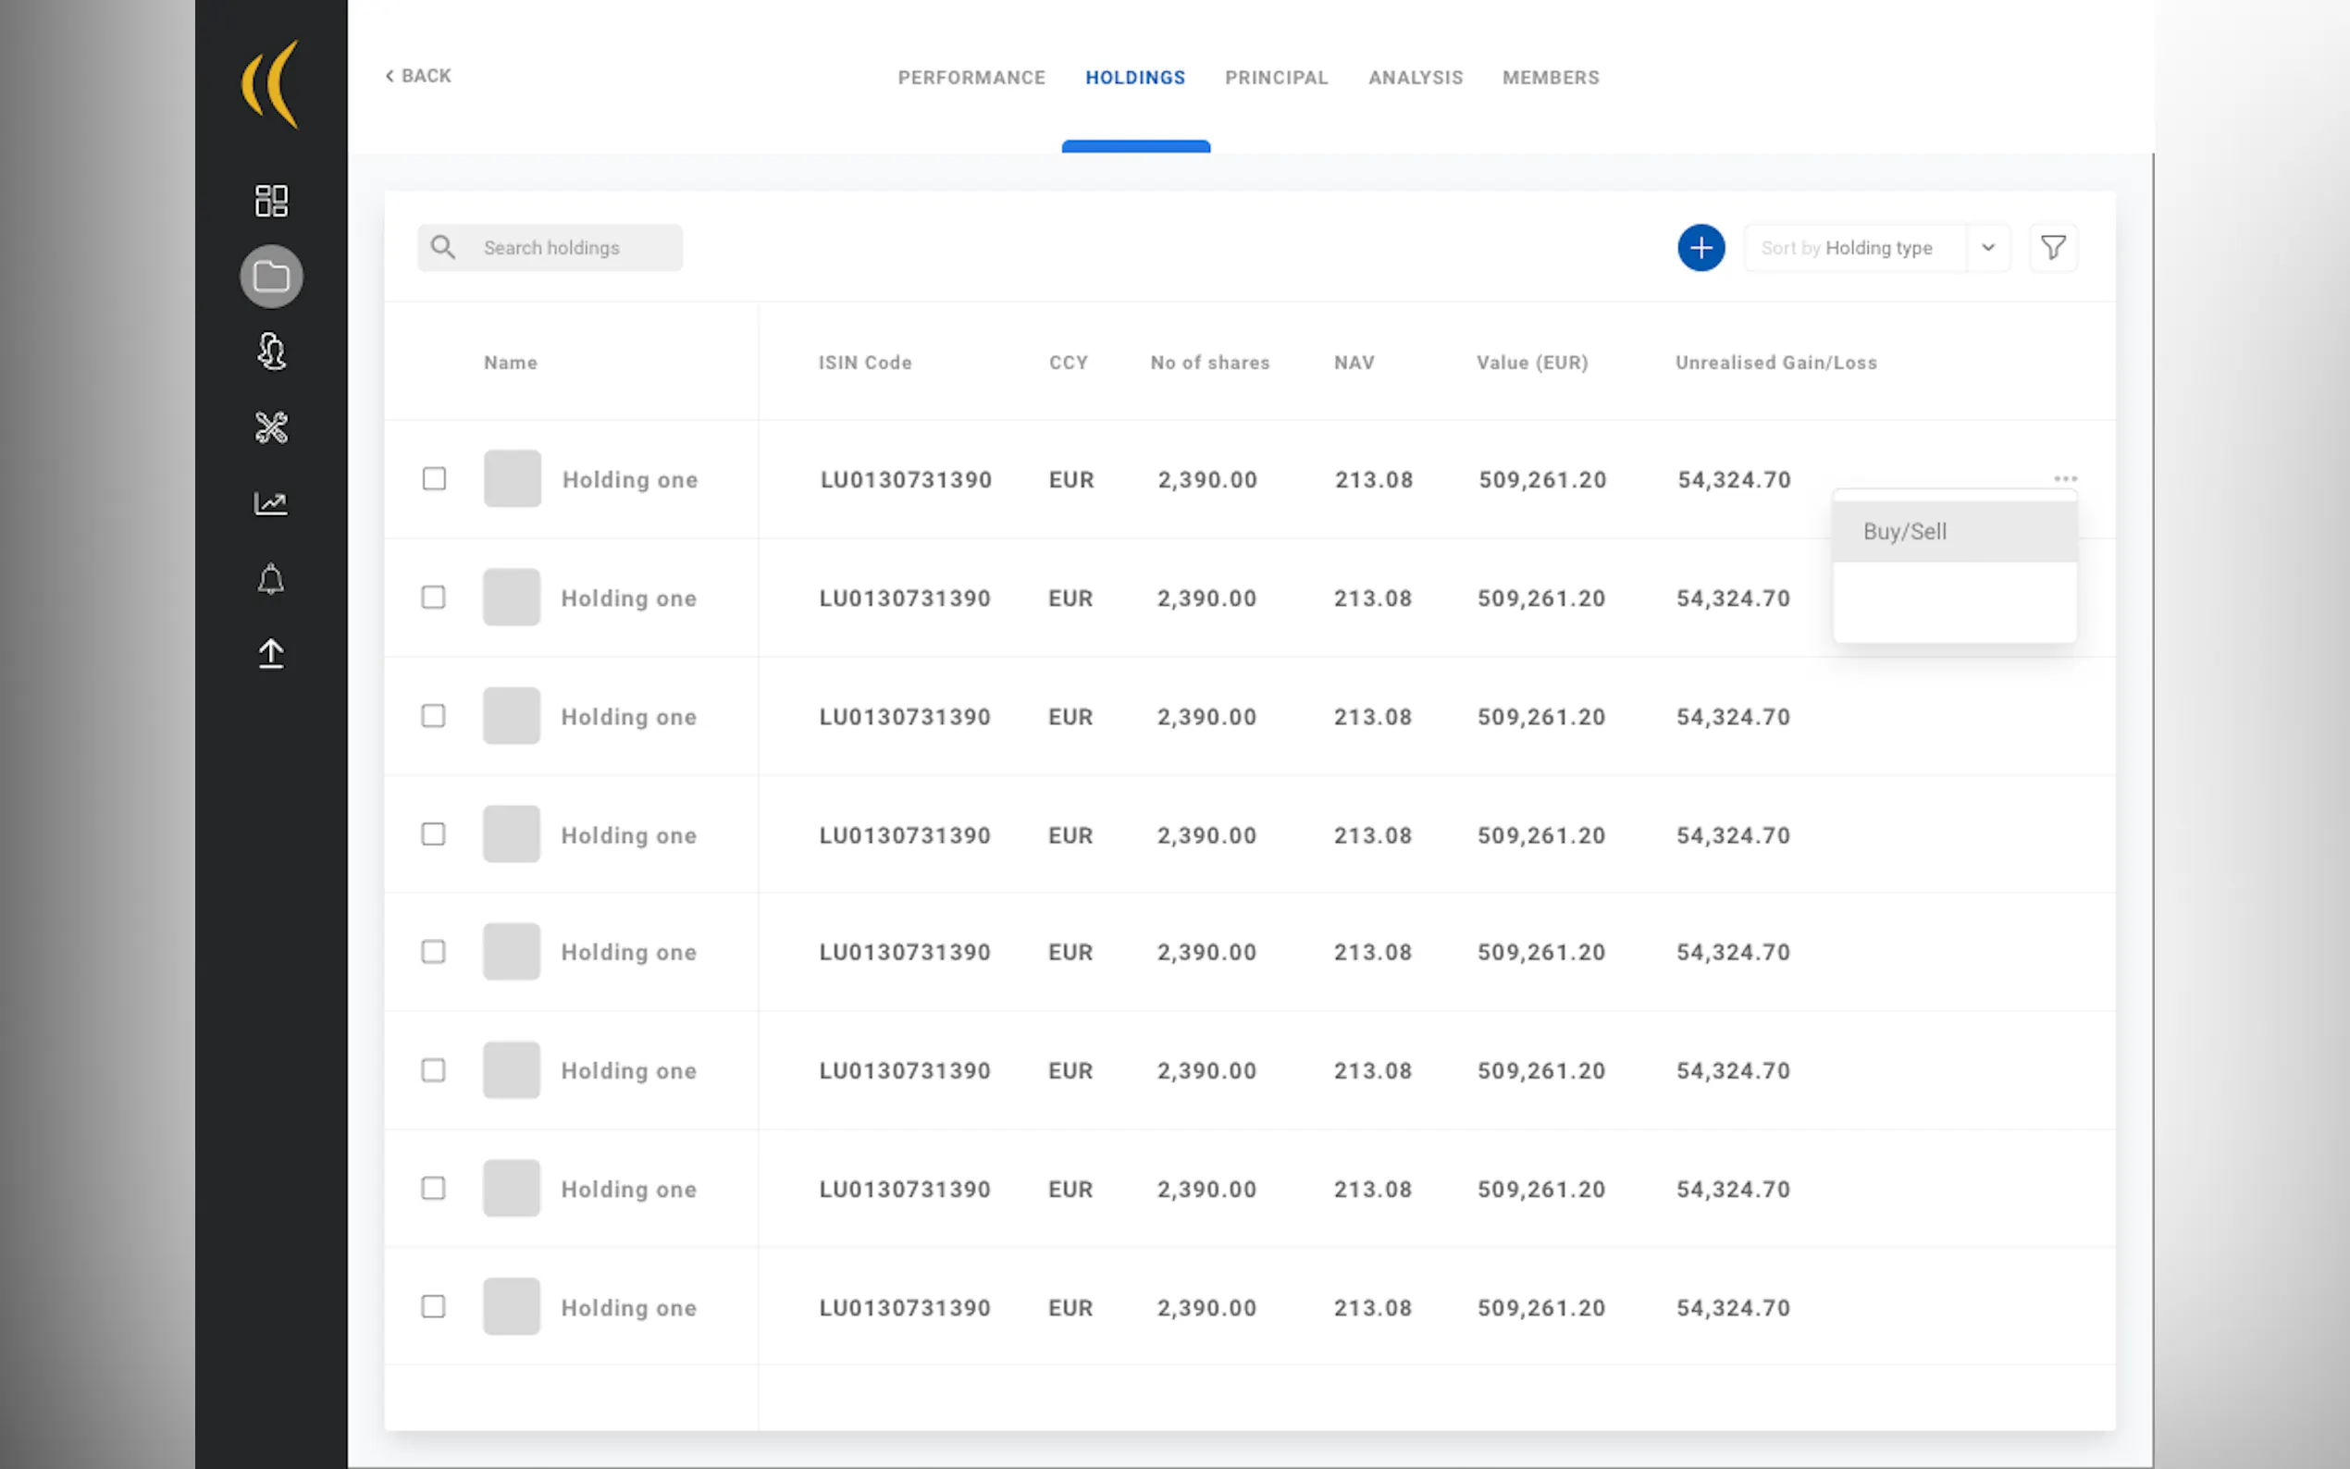Screen dimensions: 2350x1469
Task: Choose Buy/Sell from context menu
Action: click(1904, 531)
